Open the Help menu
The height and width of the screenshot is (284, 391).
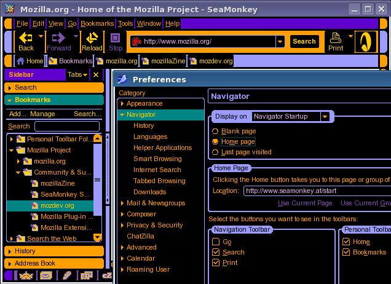pyautogui.click(x=173, y=23)
